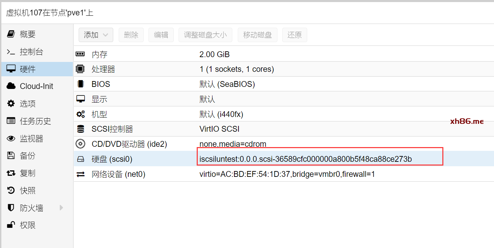Click the 还原 button

(x=295, y=35)
